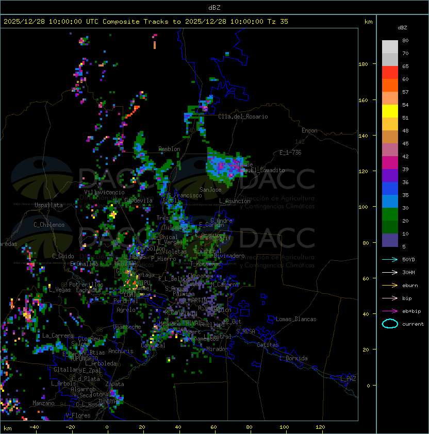
Task: Click the 'Chapanay' map label
Action: pyautogui.click(x=200, y=276)
